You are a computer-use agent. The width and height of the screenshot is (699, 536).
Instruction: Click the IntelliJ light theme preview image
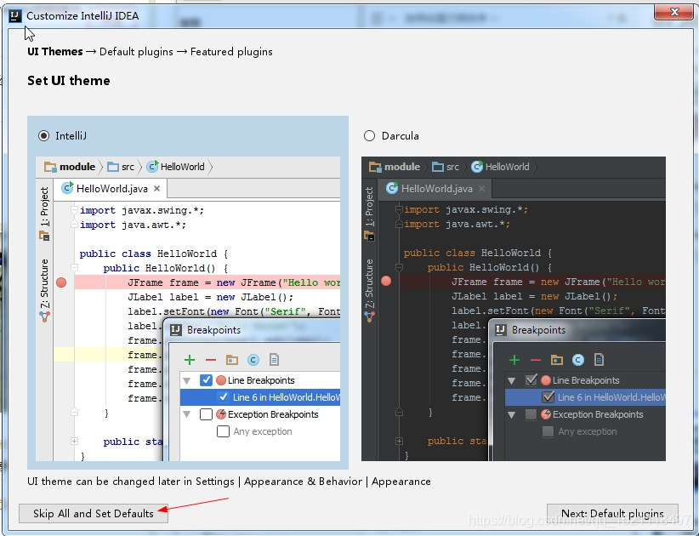pyautogui.click(x=188, y=309)
